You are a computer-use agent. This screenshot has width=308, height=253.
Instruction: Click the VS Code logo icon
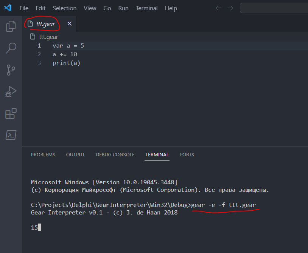(x=8, y=8)
